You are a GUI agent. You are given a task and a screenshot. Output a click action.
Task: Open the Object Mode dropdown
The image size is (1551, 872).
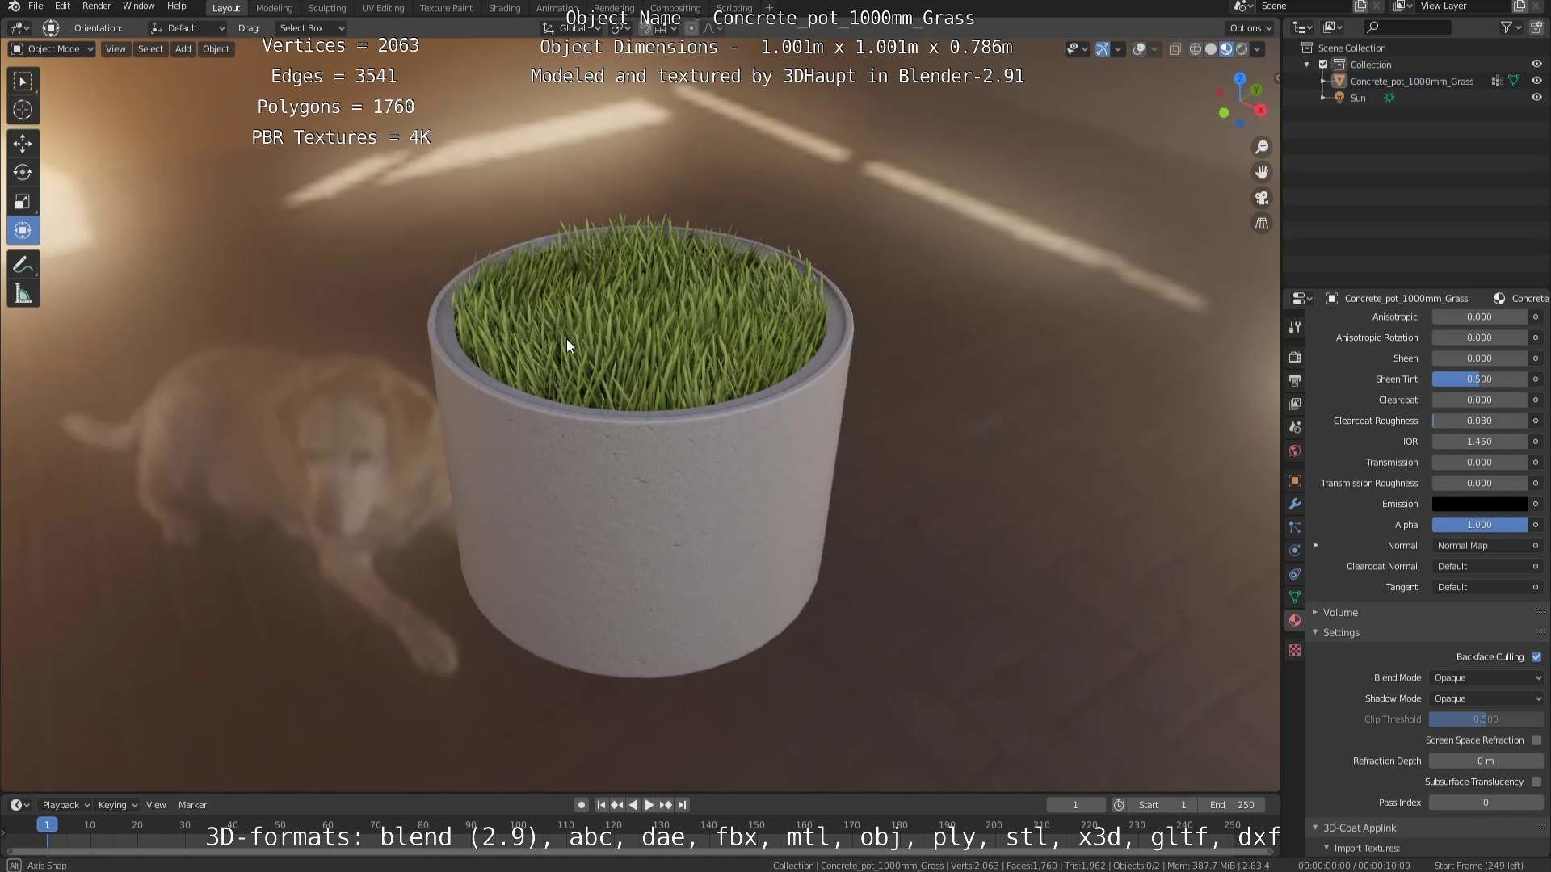click(x=53, y=49)
